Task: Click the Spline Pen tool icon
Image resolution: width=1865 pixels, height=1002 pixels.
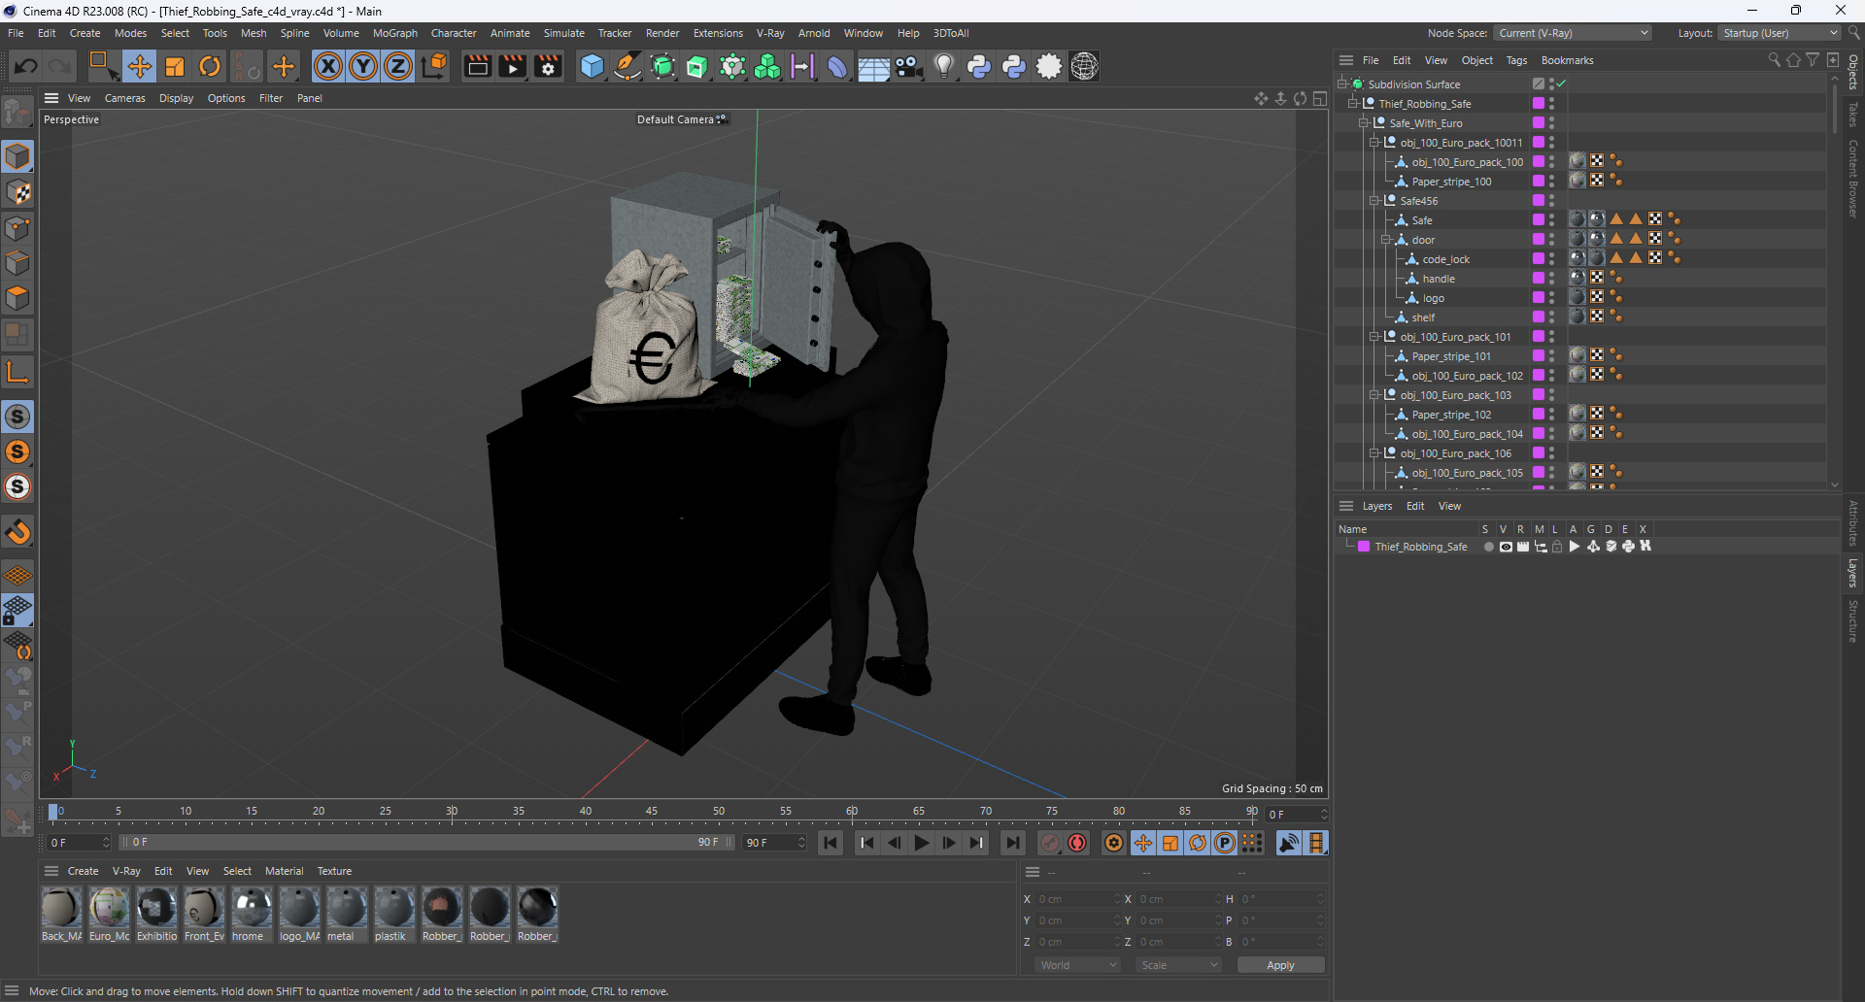Action: (627, 66)
